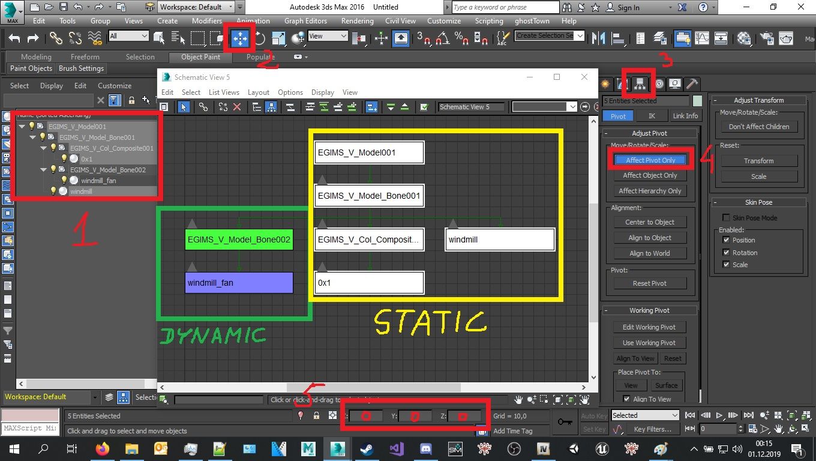
Task: Uncheck the Rotation checkbox under Enabled
Action: click(727, 253)
